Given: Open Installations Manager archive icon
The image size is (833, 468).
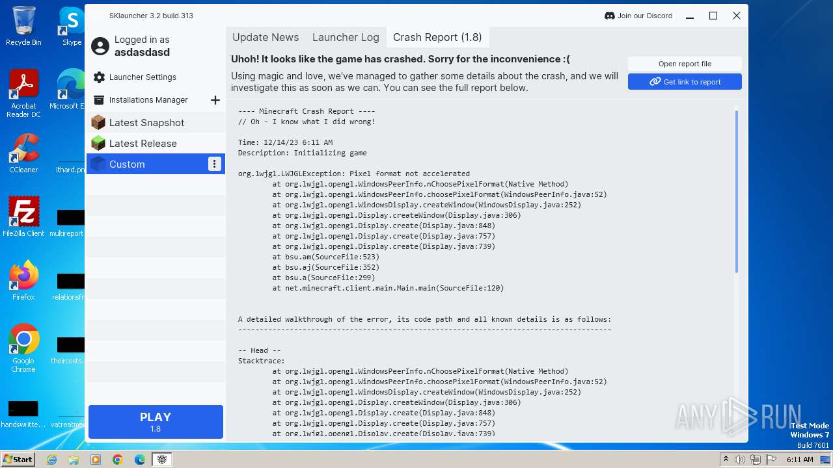Looking at the screenshot, I should [99, 100].
